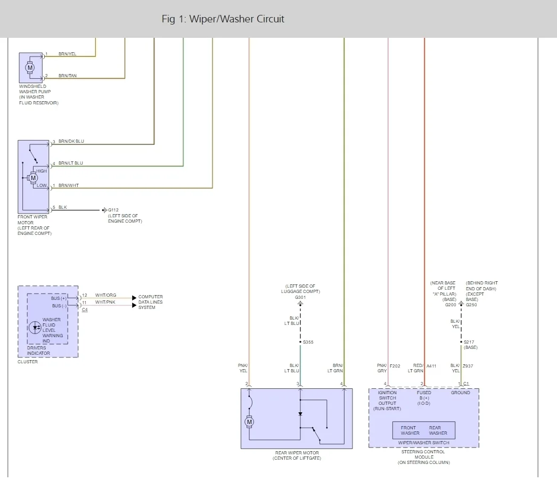
Task: Click the LOW label in front wiper motor
Action: pyautogui.click(x=42, y=185)
